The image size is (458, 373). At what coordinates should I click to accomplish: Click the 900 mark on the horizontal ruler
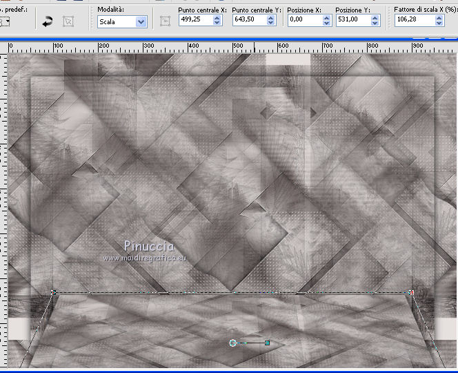coord(417,46)
